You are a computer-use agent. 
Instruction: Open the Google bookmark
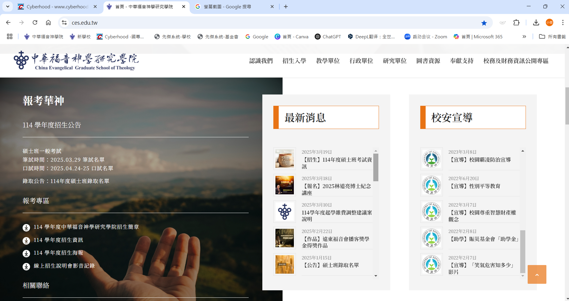pyautogui.click(x=257, y=37)
